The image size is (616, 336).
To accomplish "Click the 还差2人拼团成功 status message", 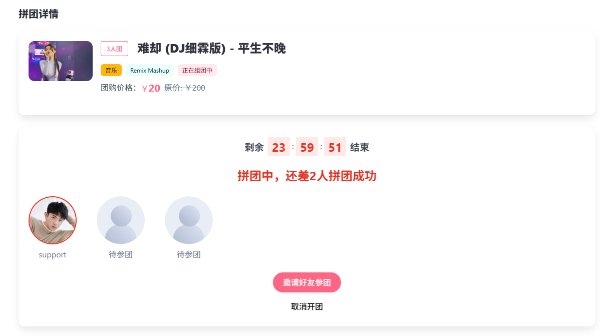I will click(307, 176).
